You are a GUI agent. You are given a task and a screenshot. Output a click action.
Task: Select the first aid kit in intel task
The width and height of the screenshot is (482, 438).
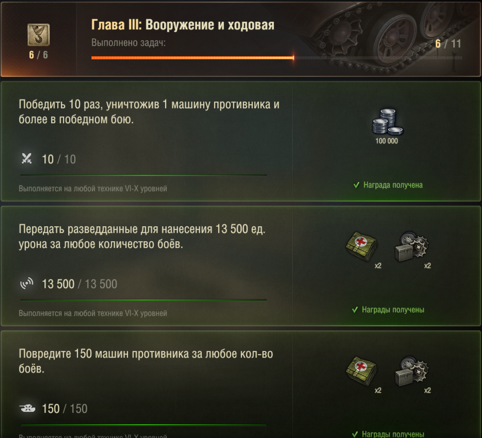coord(361,246)
